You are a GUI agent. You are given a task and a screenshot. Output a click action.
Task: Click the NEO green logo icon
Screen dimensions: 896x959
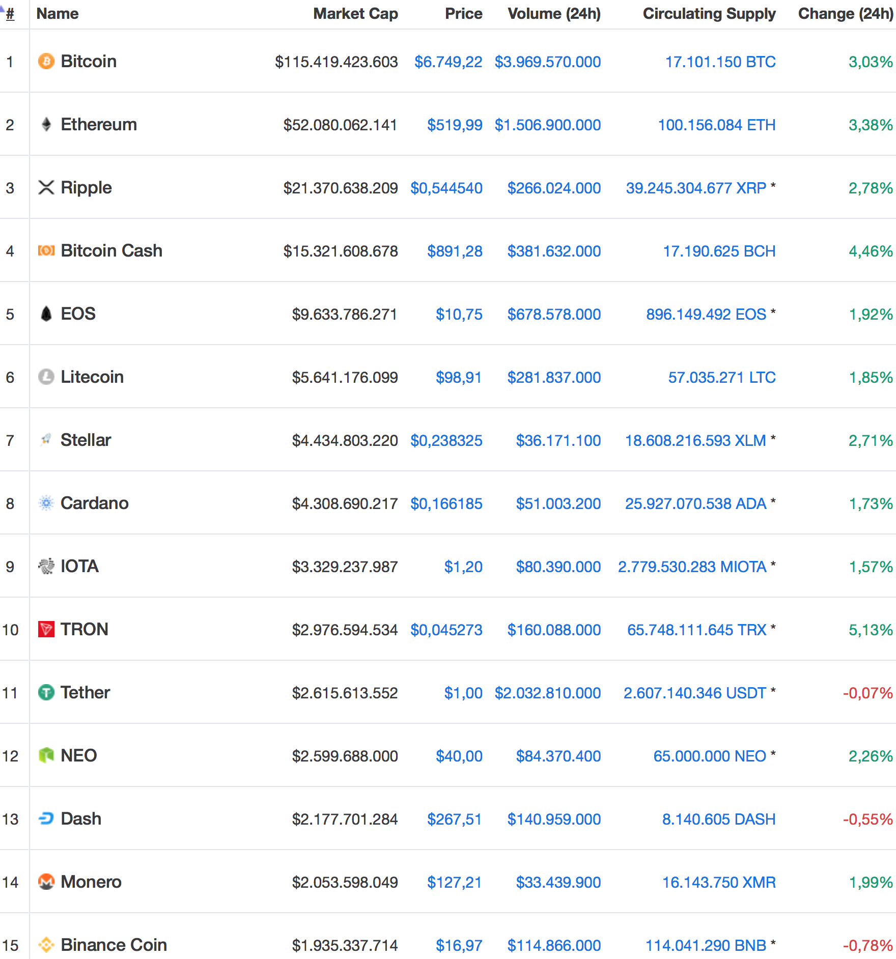pos(46,756)
